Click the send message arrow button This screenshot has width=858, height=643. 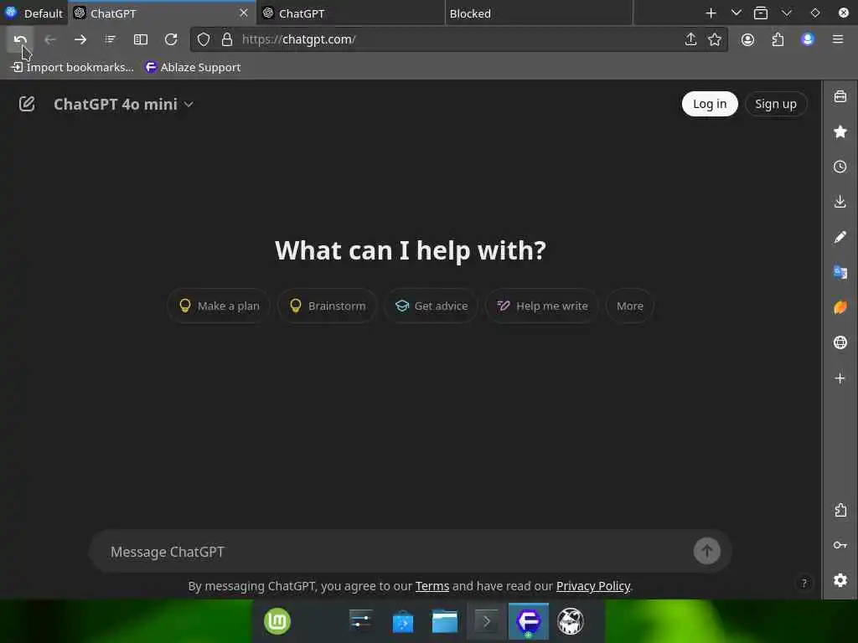tap(706, 551)
